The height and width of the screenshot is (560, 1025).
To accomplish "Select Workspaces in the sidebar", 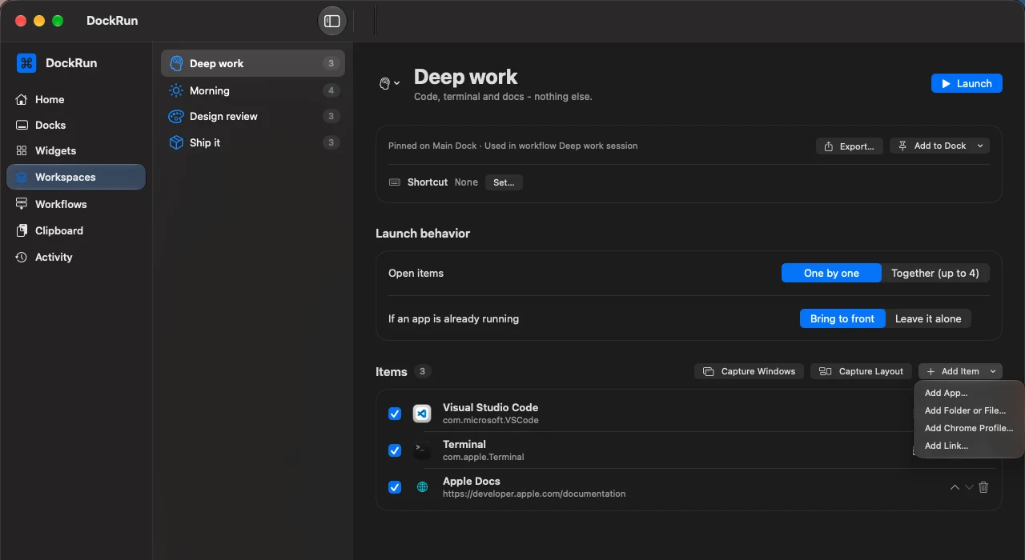I will (x=76, y=177).
